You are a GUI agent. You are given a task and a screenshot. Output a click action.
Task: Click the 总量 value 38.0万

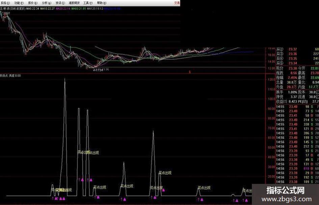click(292, 82)
